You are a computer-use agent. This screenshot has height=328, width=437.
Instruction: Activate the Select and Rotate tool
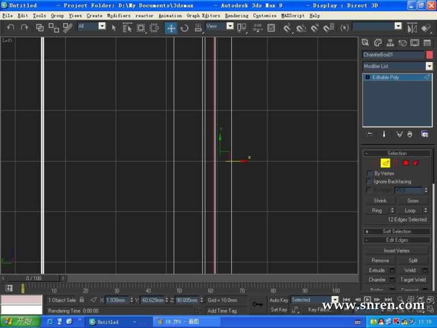click(x=185, y=28)
